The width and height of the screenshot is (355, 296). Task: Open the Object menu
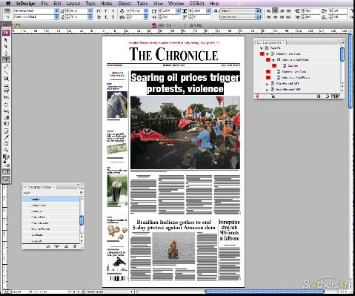point(125,3)
